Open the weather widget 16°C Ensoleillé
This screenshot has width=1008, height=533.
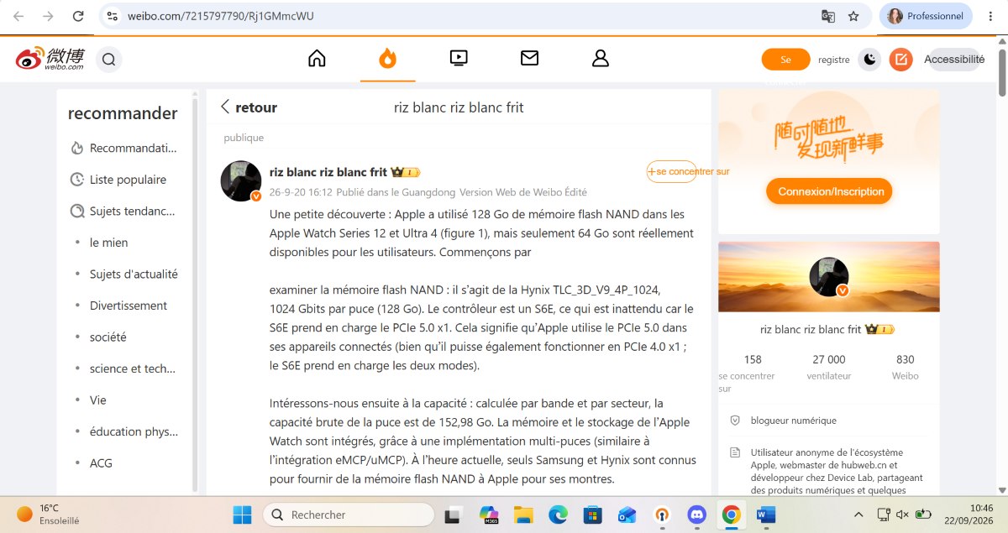[49, 514]
